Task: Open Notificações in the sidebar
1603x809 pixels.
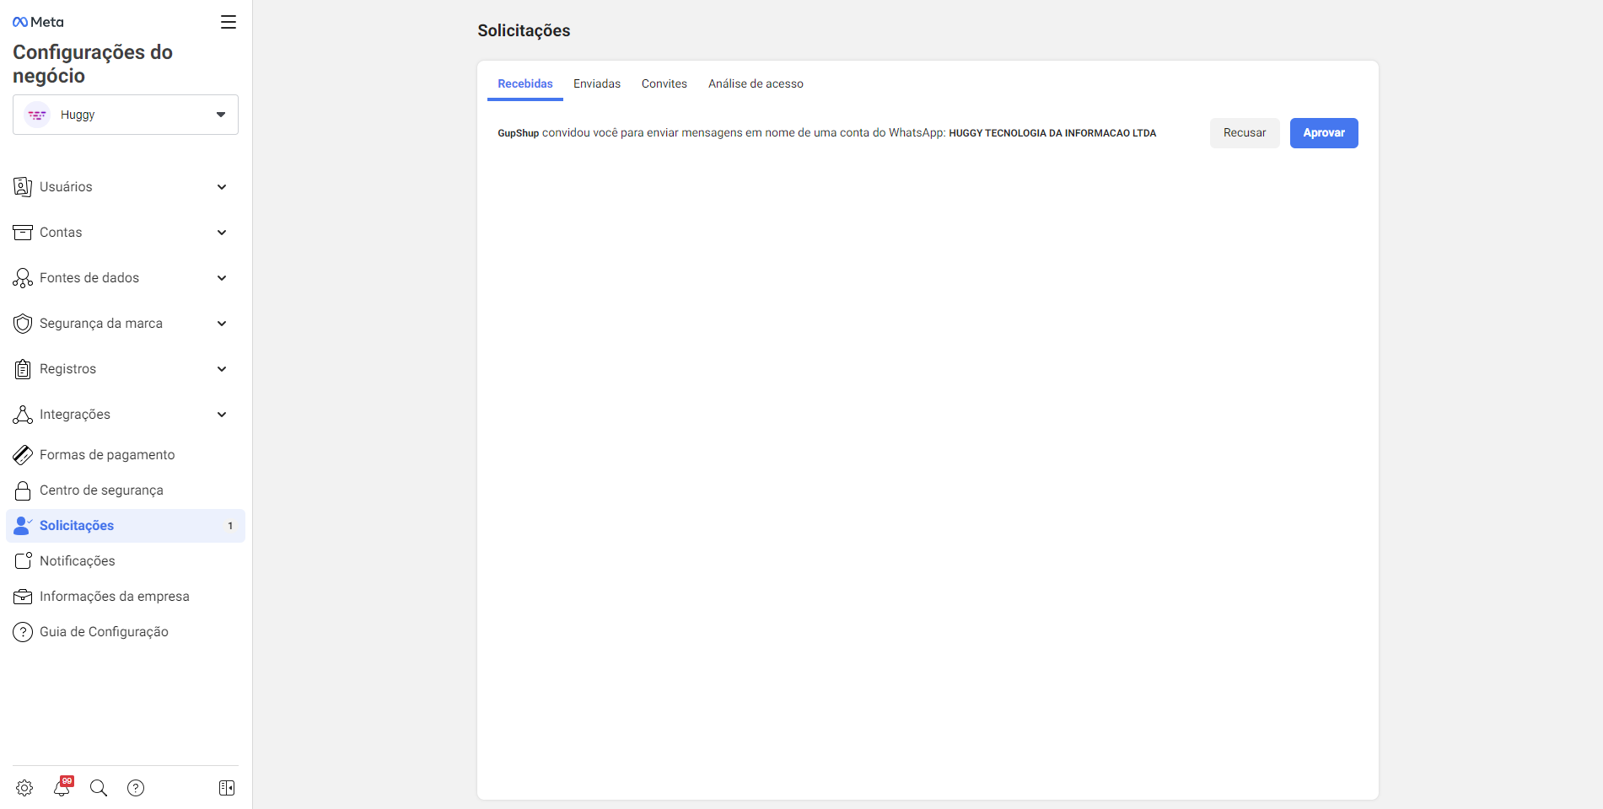Action: coord(126,561)
